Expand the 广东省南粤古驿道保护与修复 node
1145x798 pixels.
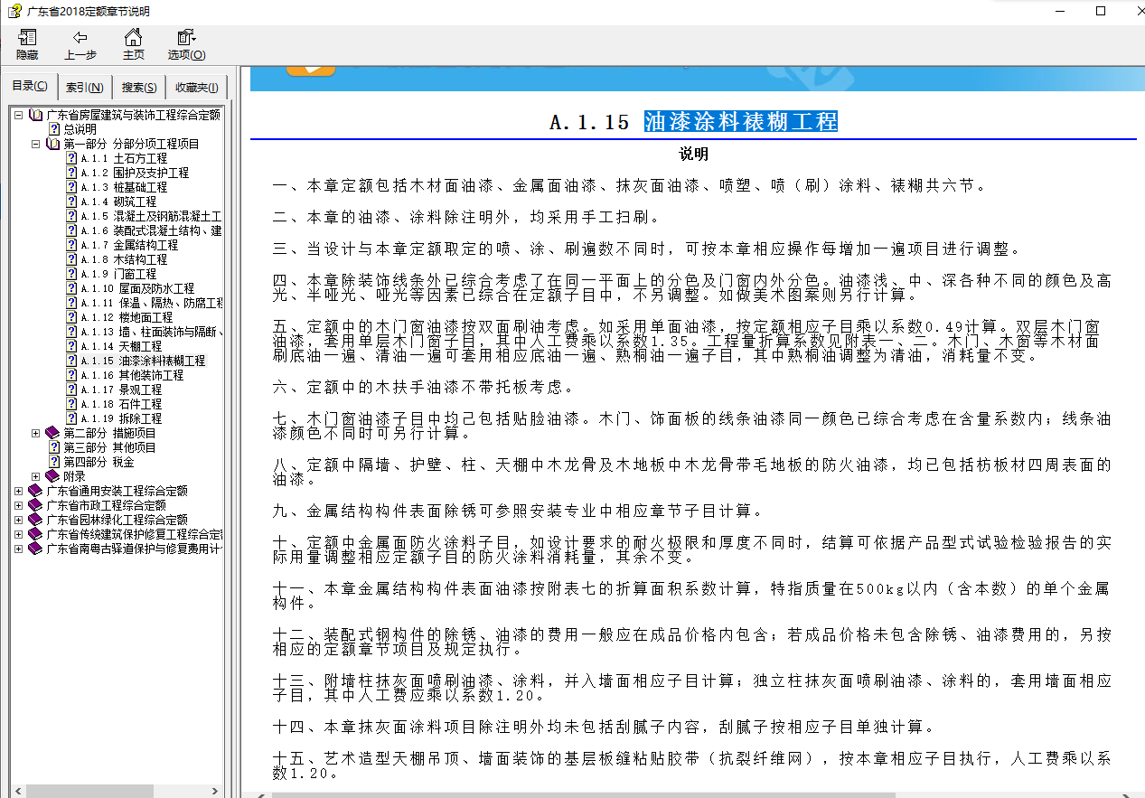point(18,549)
